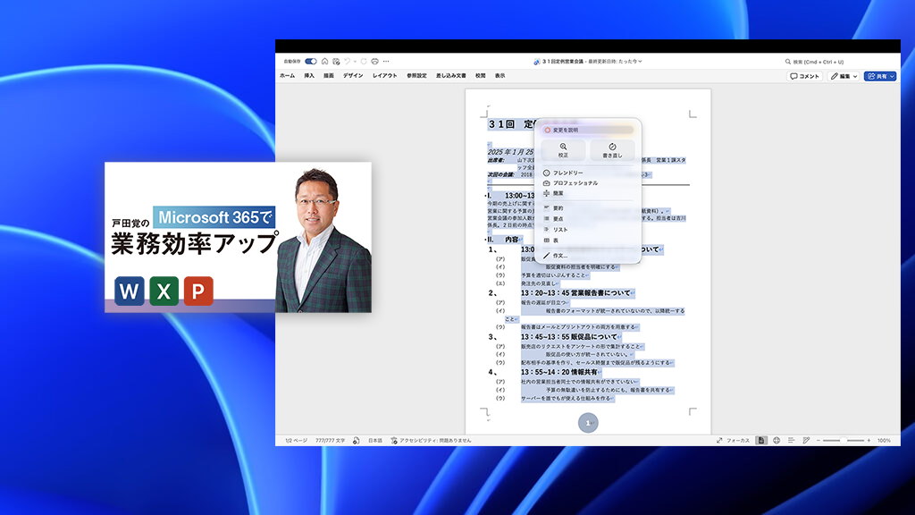Switch to web layout view in status bar

coord(776,440)
